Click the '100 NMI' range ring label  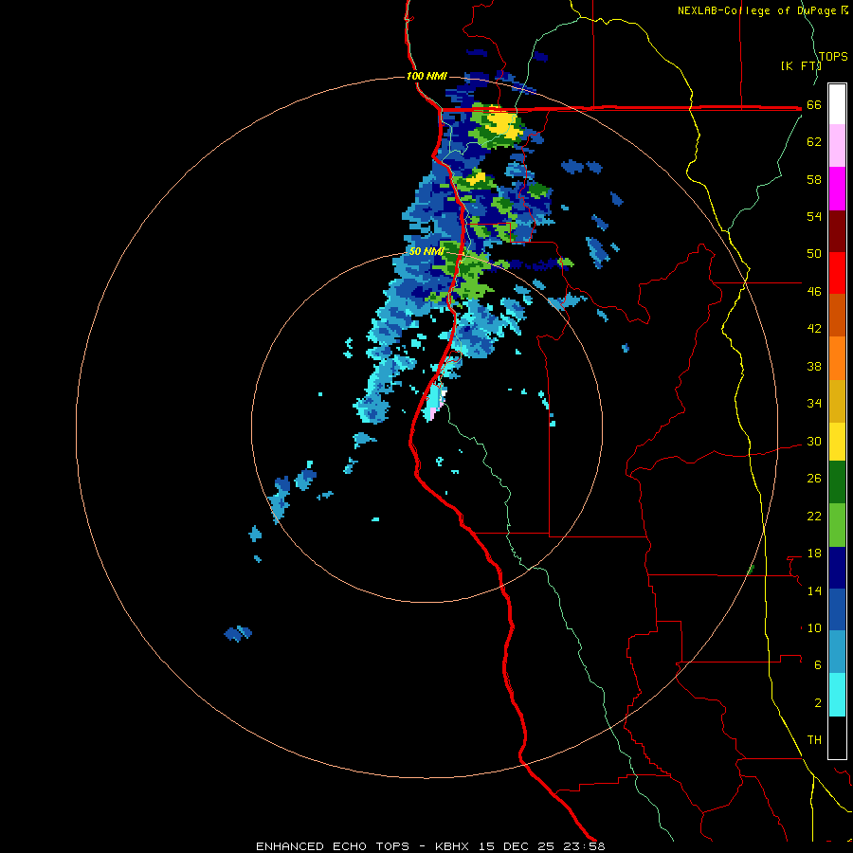click(x=426, y=76)
